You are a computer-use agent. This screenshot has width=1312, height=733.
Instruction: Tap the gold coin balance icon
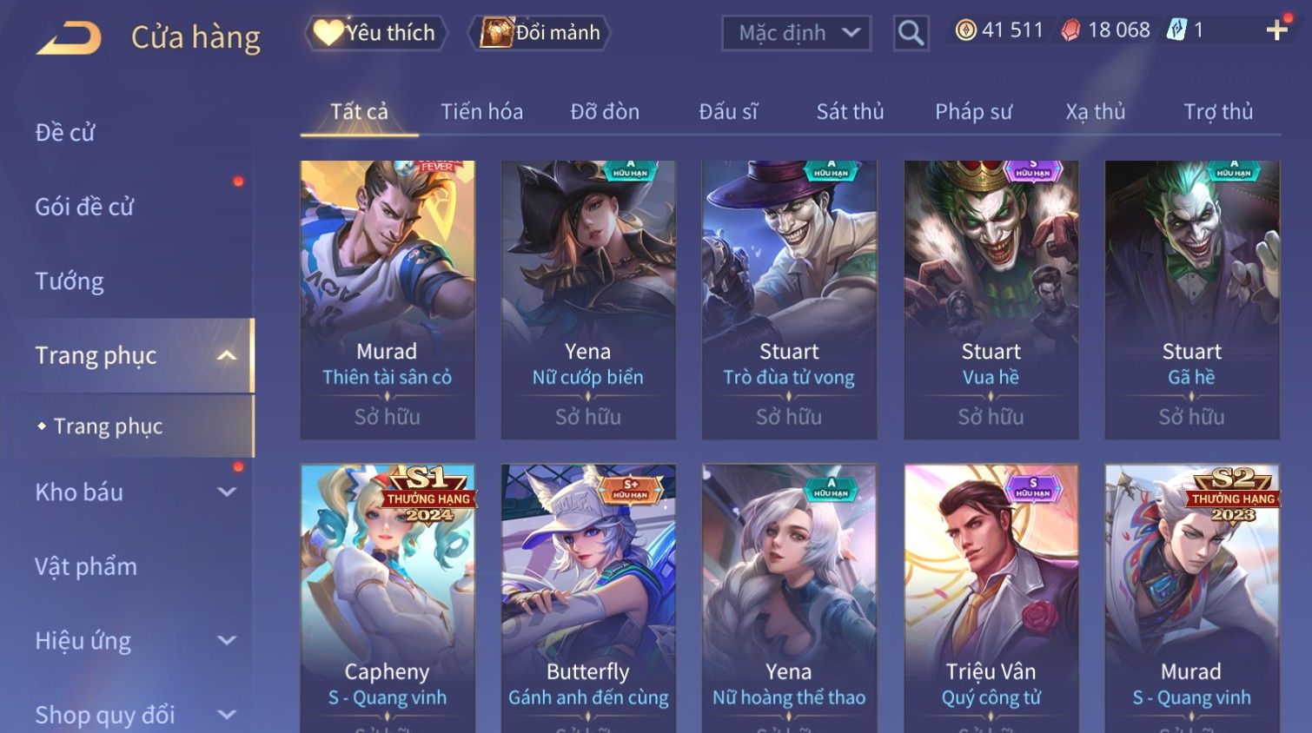click(x=965, y=30)
